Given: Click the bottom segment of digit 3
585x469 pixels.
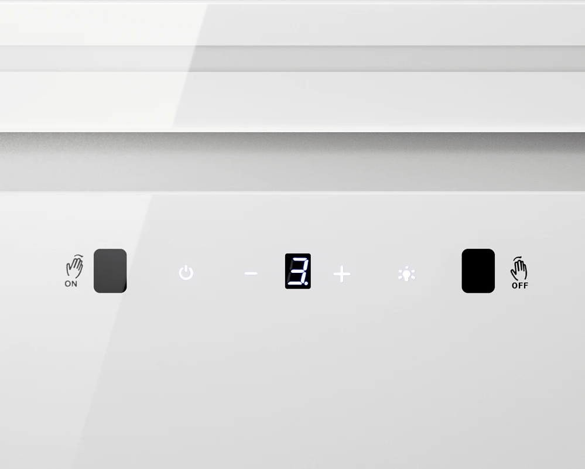Looking at the screenshot, I should [296, 283].
